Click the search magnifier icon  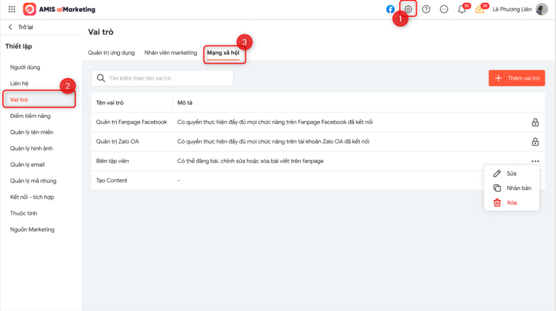point(100,78)
